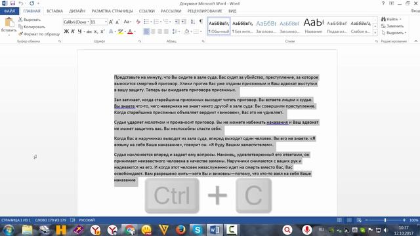Apply numbered list
Viewport: 420px width, 236px height.
(x=156, y=22)
